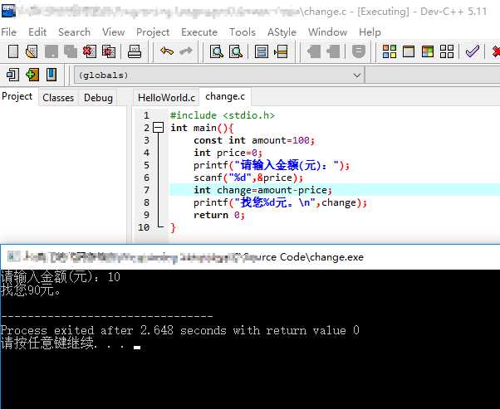Open the Execute menu

(x=199, y=32)
